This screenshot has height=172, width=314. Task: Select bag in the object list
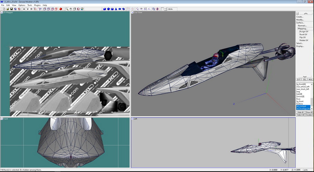point(298,91)
